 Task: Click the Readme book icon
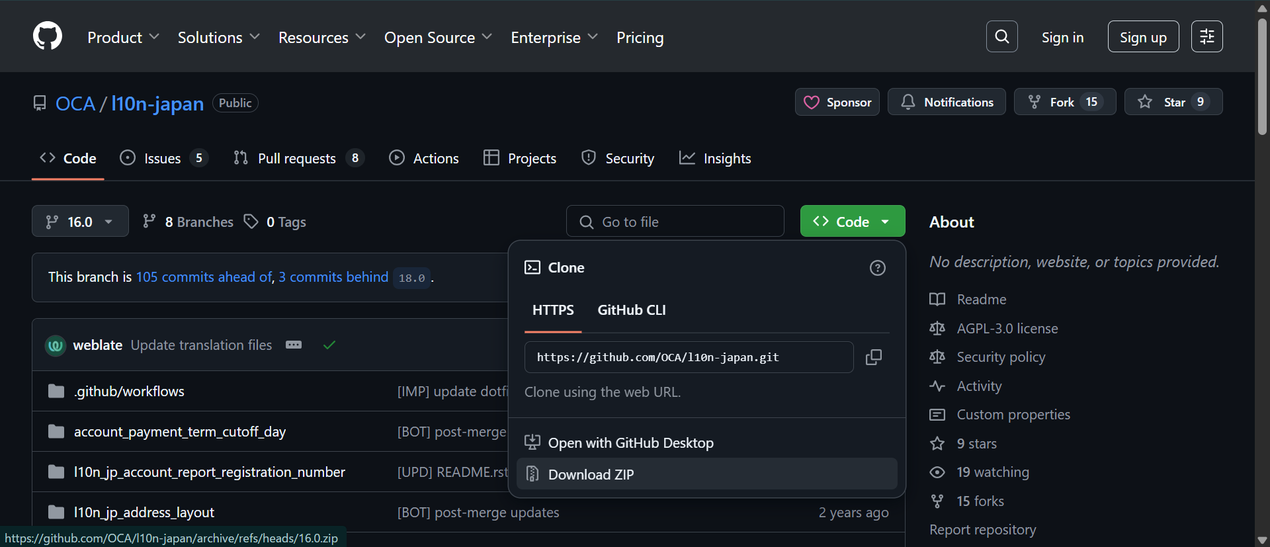[937, 300]
